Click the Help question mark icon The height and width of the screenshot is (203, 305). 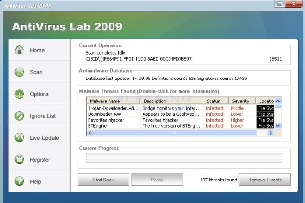coord(20,181)
